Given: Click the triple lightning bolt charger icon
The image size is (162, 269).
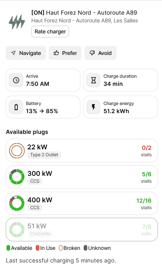Looking at the screenshot, I should tap(17, 22).
